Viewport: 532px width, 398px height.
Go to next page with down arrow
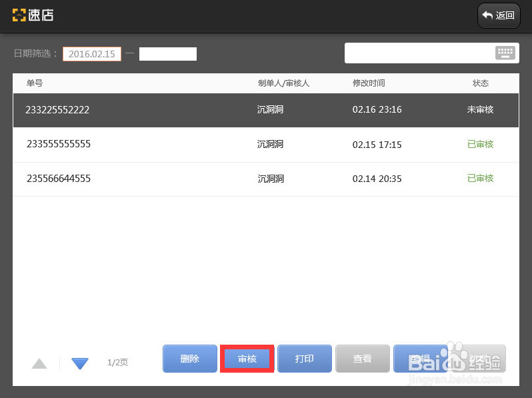tap(80, 363)
